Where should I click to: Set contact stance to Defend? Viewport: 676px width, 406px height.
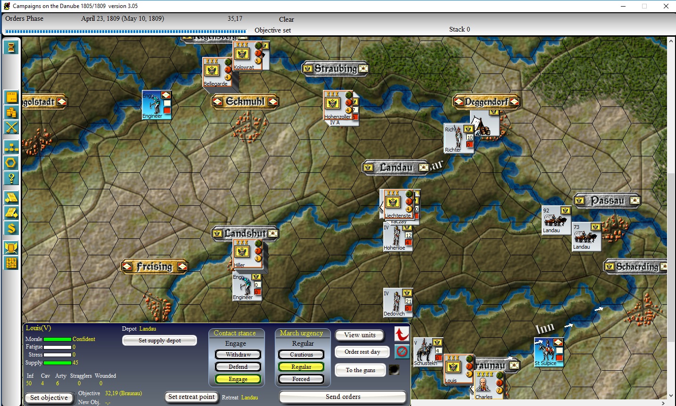point(238,367)
